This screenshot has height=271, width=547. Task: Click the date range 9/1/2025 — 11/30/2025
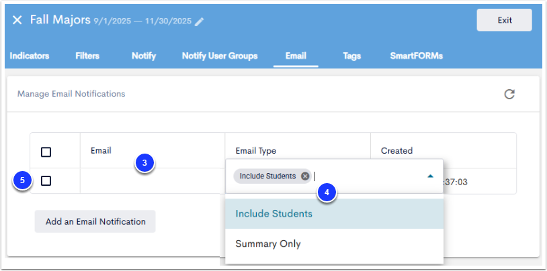click(x=142, y=21)
